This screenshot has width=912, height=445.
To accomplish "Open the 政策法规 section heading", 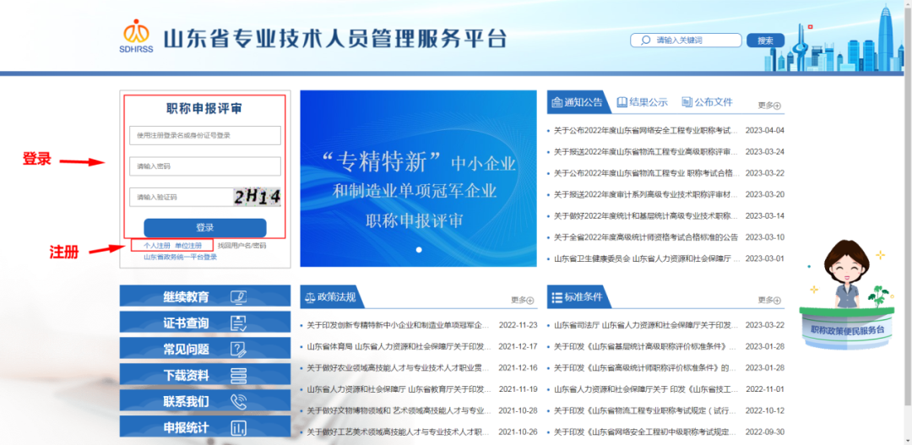I will [x=332, y=297].
